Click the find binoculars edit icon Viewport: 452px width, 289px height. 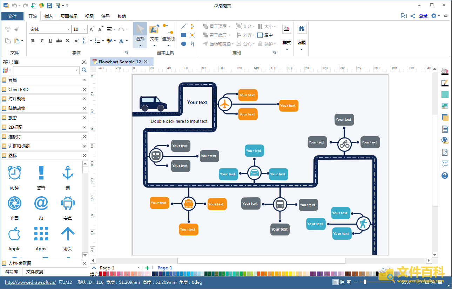click(x=302, y=29)
